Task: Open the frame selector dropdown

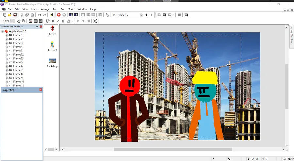Action: [x=141, y=15]
